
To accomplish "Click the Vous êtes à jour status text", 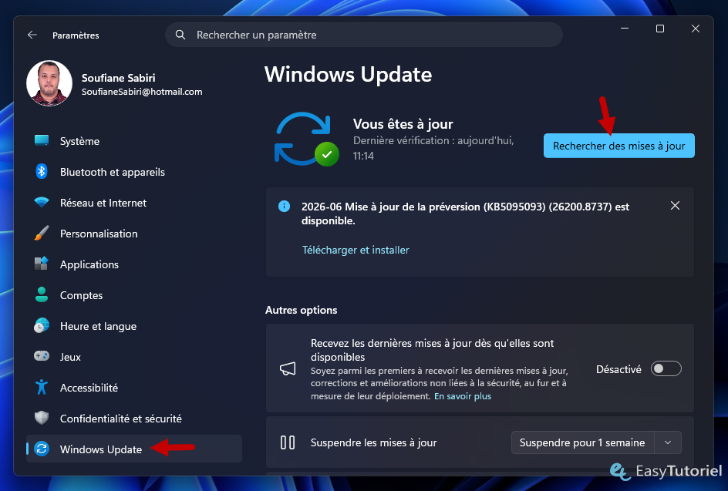I will [x=403, y=124].
